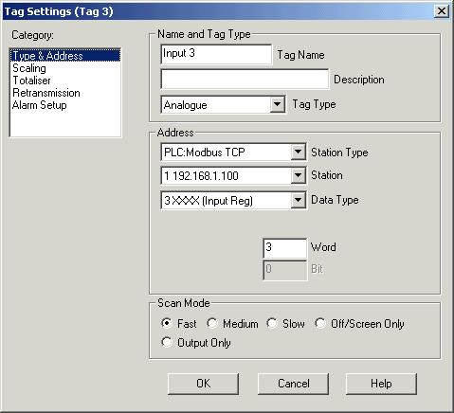
Task: Open Retransmission settings category
Action: pyautogui.click(x=46, y=93)
